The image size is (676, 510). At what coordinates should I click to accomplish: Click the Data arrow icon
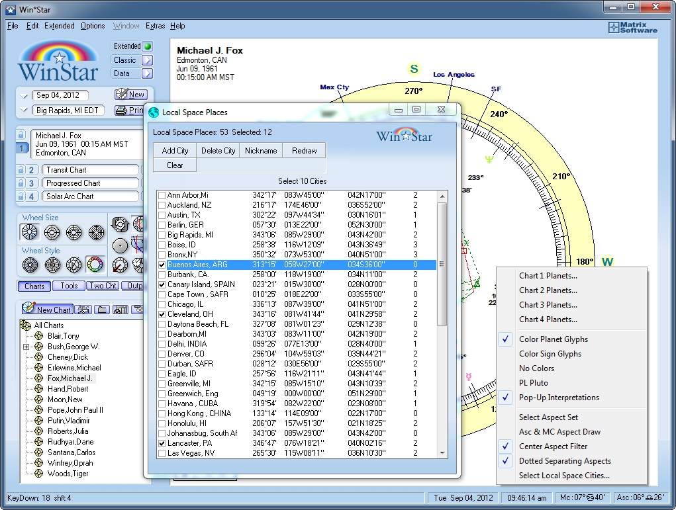point(148,73)
